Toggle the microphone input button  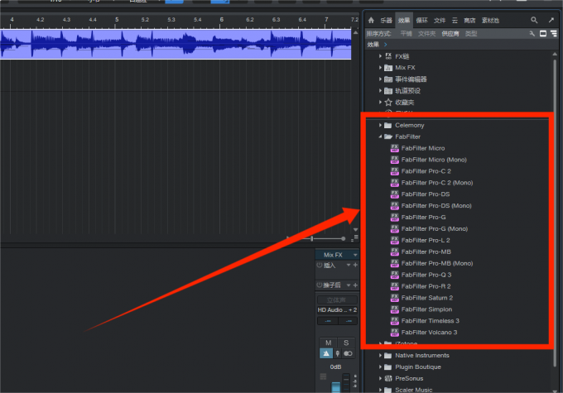337,353
